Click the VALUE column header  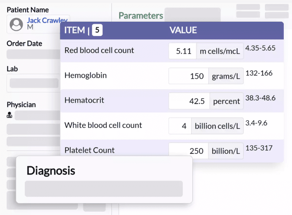183,30
